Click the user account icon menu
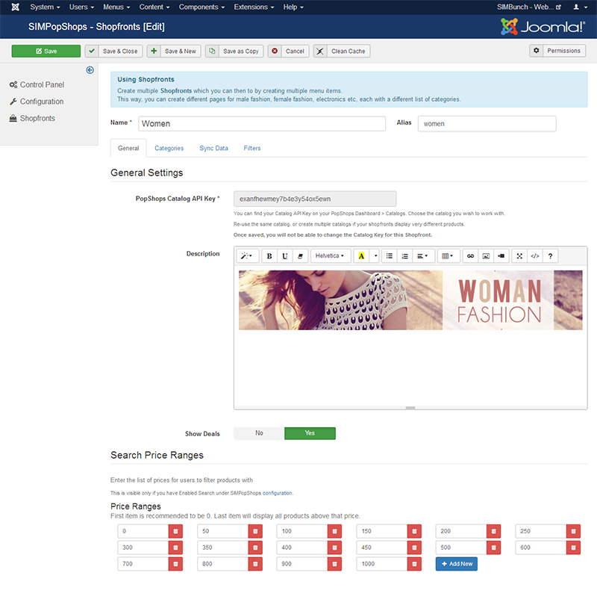Viewport: 597px width, 605px height. tap(580, 7)
